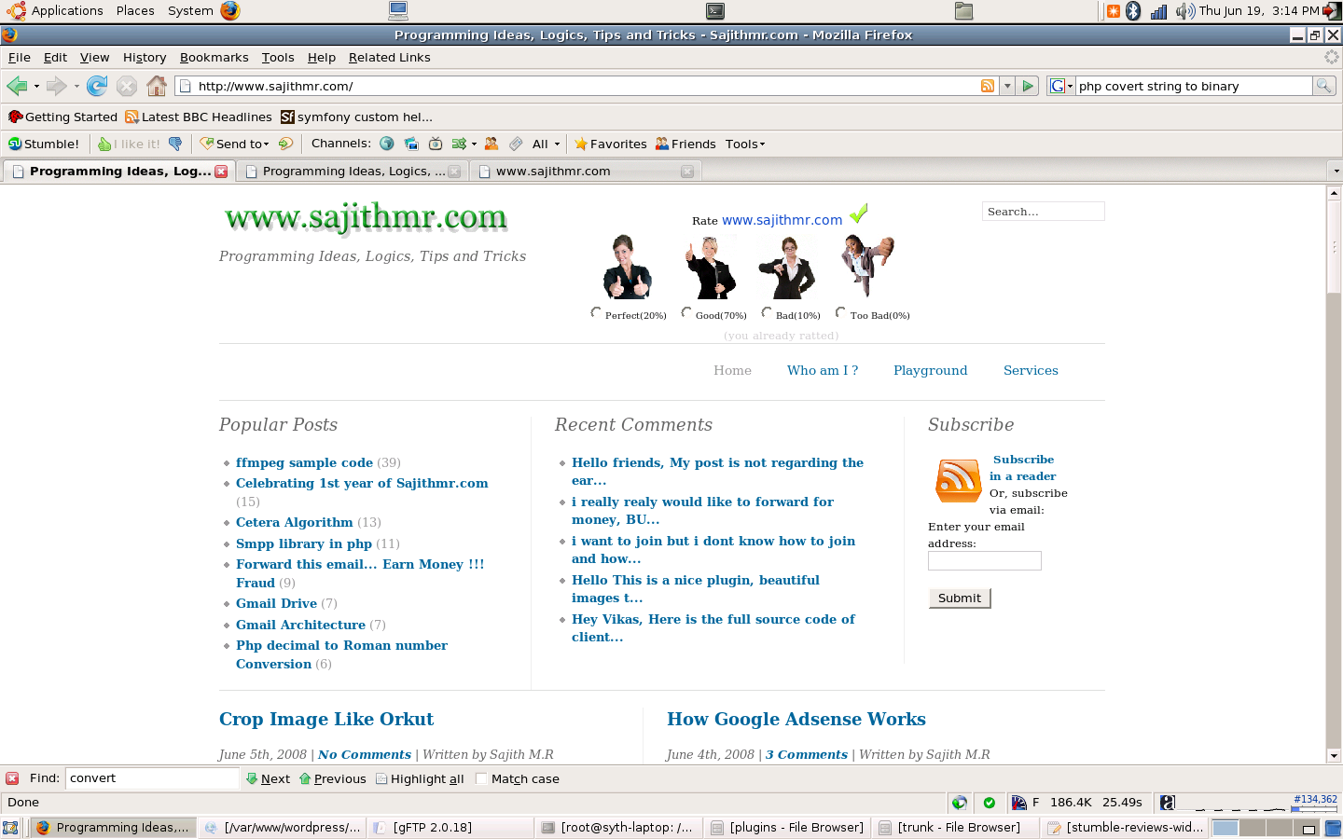Click the tag icon in StumbleUpon toolbar
Viewport: 1343px width, 839px height.
(x=516, y=144)
